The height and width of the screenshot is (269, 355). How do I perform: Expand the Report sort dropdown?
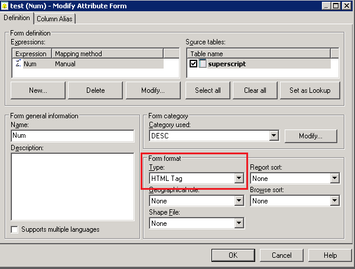point(335,178)
